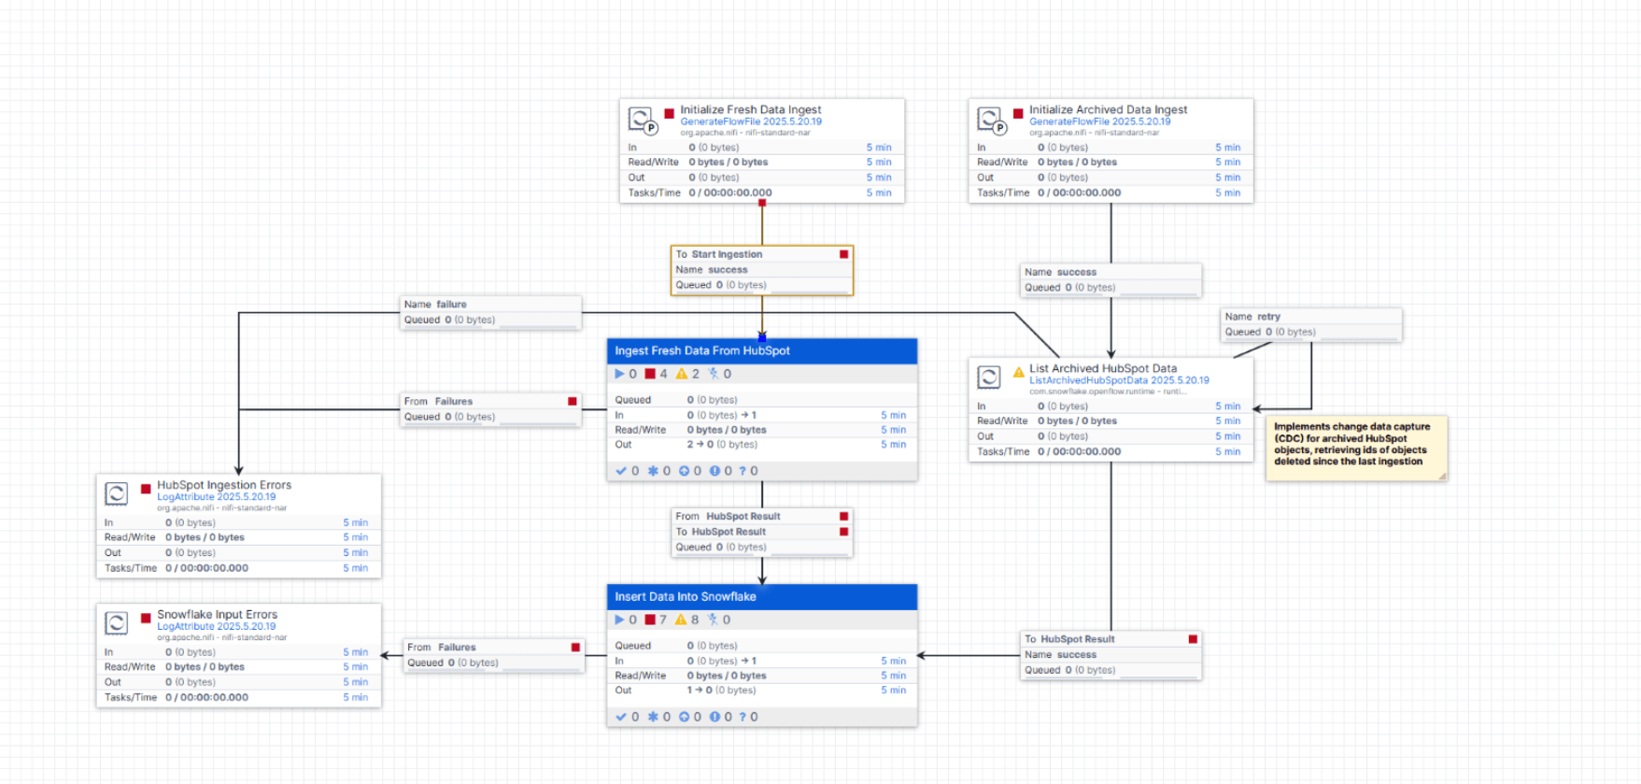This screenshot has width=1641, height=784.
Task: Click the Out '1 → 0' row in Insert Data Into Snowflake
Action: point(762,691)
